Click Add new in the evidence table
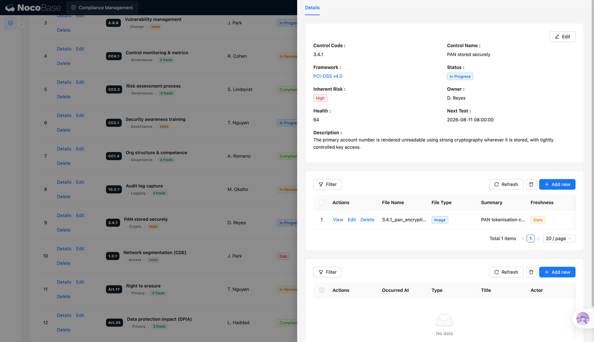This screenshot has height=342, width=594. (557, 184)
